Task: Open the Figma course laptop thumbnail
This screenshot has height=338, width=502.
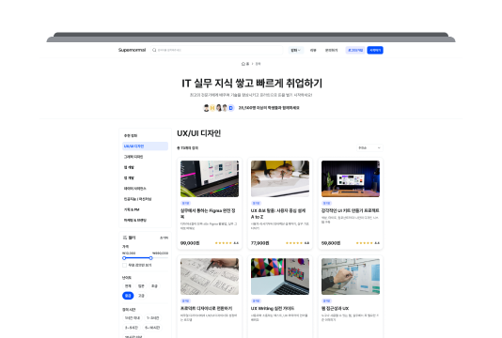Action: [210, 178]
